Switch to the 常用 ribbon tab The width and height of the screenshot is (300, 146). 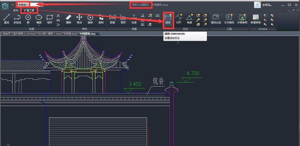[x=16, y=10]
